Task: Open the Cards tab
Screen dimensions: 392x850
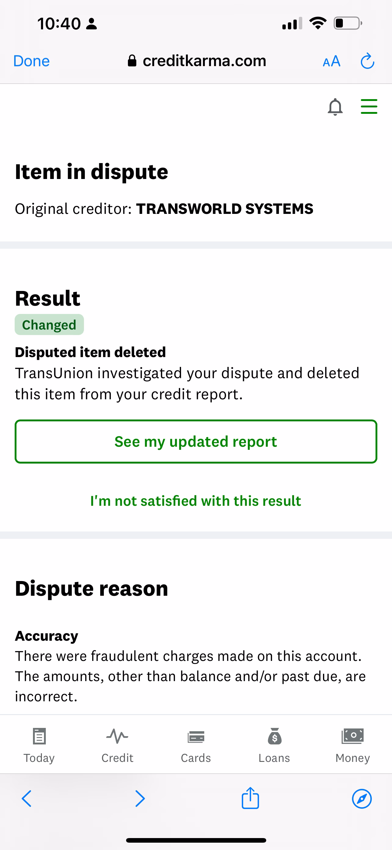Action: [x=196, y=745]
